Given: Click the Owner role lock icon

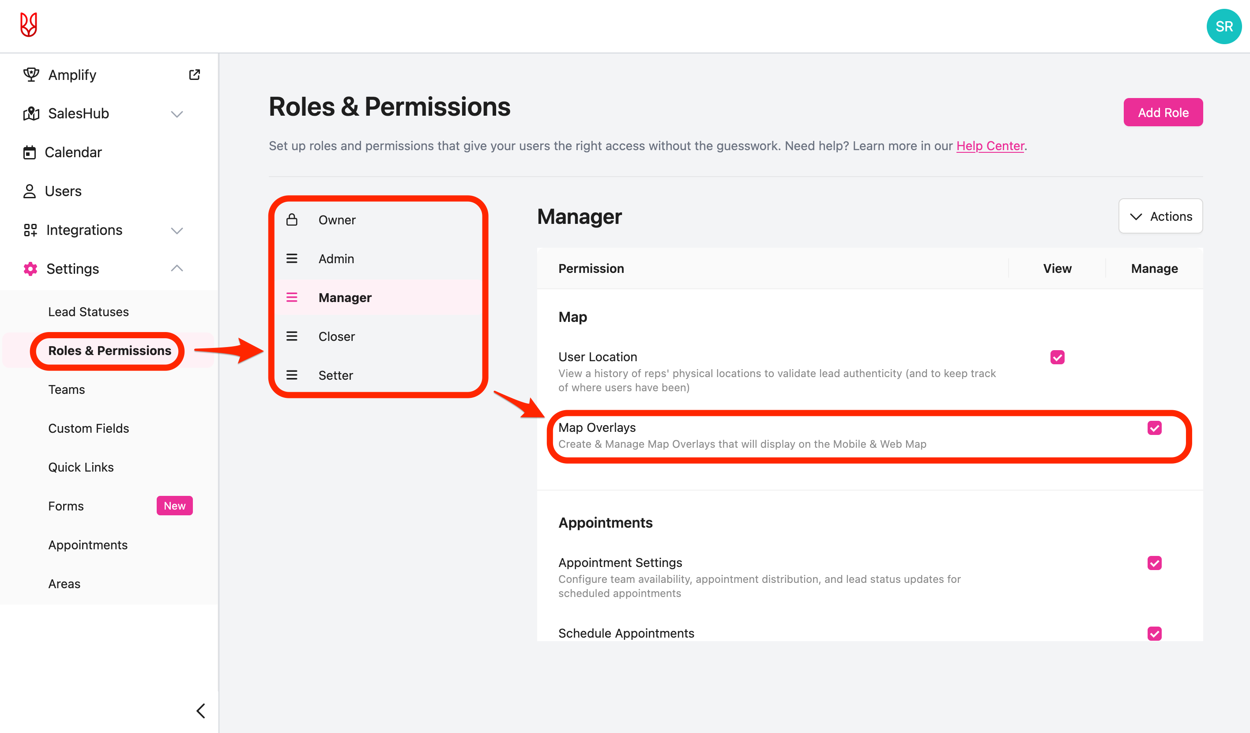Looking at the screenshot, I should pyautogui.click(x=292, y=220).
